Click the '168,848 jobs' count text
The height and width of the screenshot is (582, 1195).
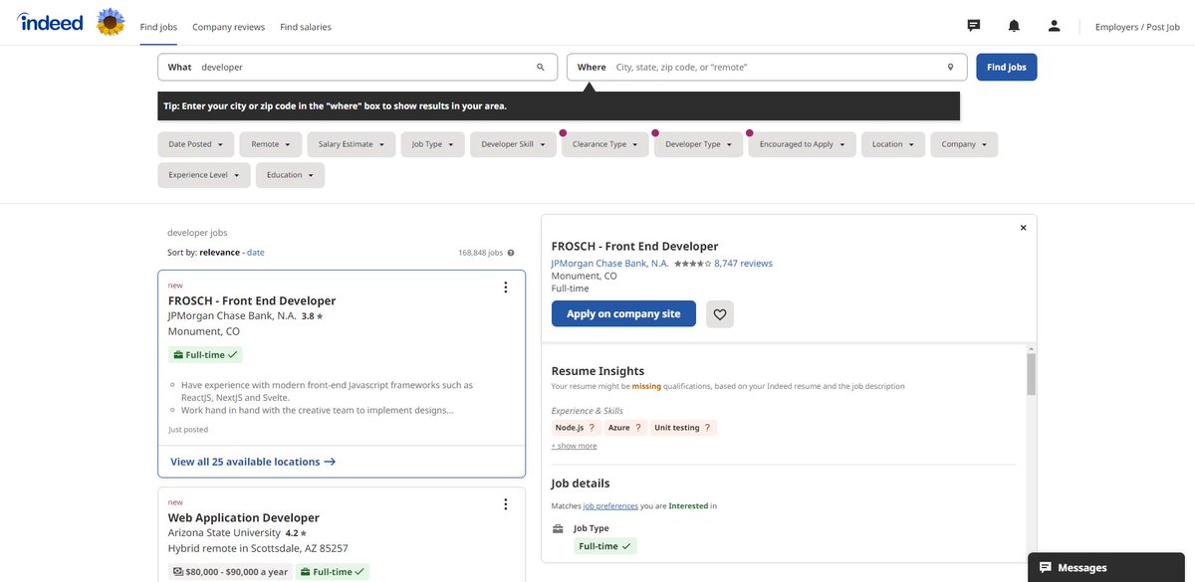pos(480,253)
